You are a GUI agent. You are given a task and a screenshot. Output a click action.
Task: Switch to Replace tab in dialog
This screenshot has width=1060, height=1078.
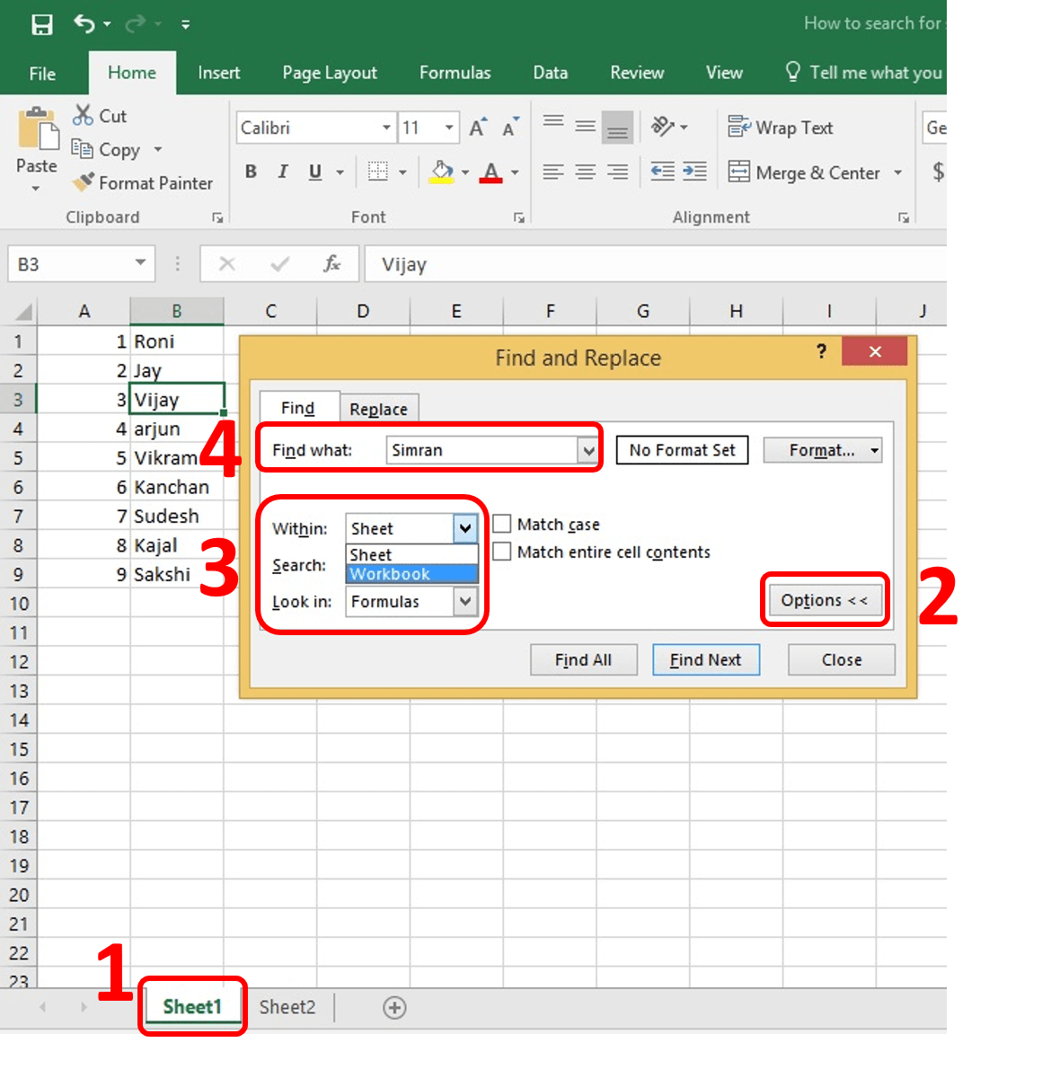[x=378, y=409]
